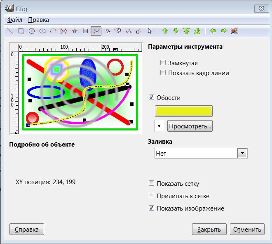Click the show all objects icon
The width and height of the screenshot is (272, 244).
coord(234,31)
